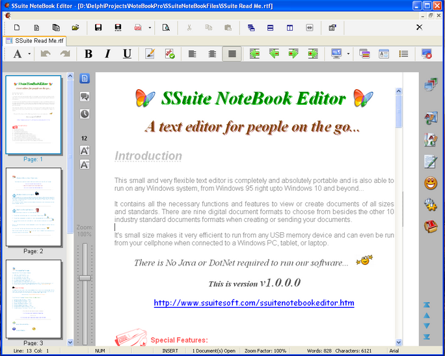Click the zoom slider handle
Image resolution: width=445 pixels, height=356 pixels.
point(85,278)
